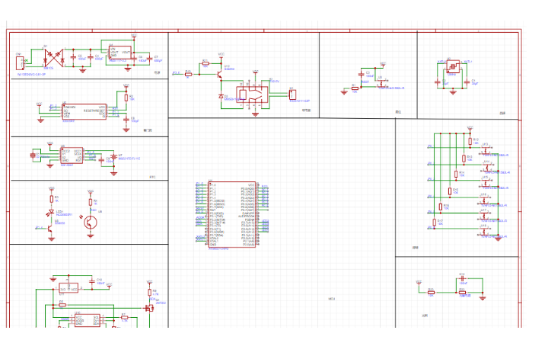548x343 pixels.
Task: Select the DS1302 clock chip
Action: pyautogui.click(x=72, y=155)
